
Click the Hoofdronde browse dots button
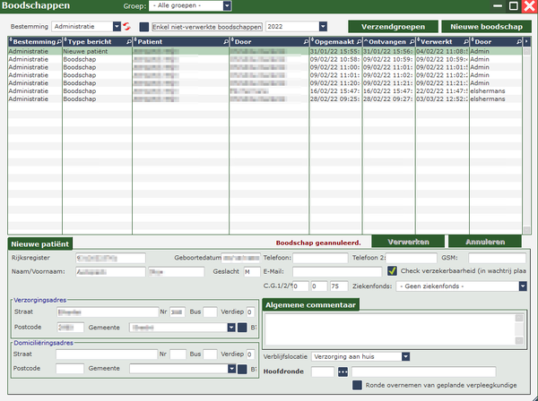(x=343, y=372)
